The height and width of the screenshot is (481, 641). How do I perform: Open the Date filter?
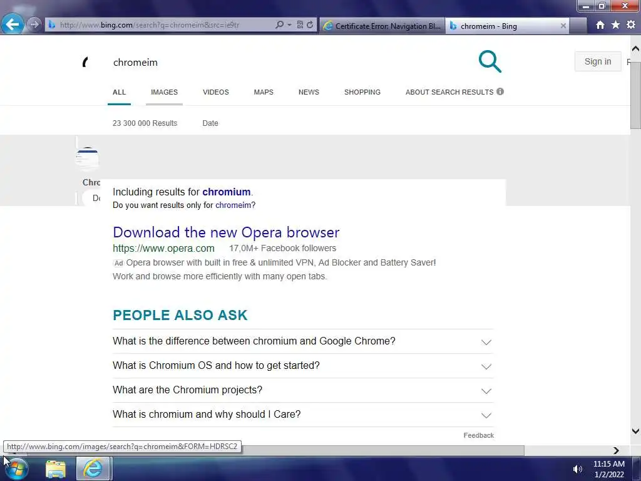[210, 123]
